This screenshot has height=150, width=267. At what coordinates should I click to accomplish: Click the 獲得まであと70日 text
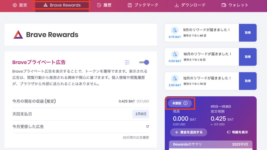[x=195, y=84]
